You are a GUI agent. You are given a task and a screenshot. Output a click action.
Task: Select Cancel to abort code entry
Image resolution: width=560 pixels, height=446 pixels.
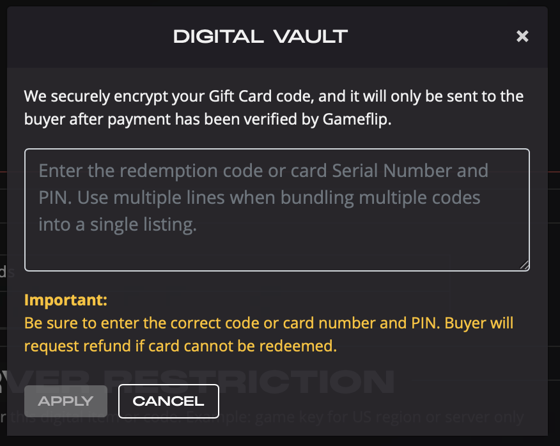168,401
